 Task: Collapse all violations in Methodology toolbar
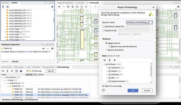[7, 71]
